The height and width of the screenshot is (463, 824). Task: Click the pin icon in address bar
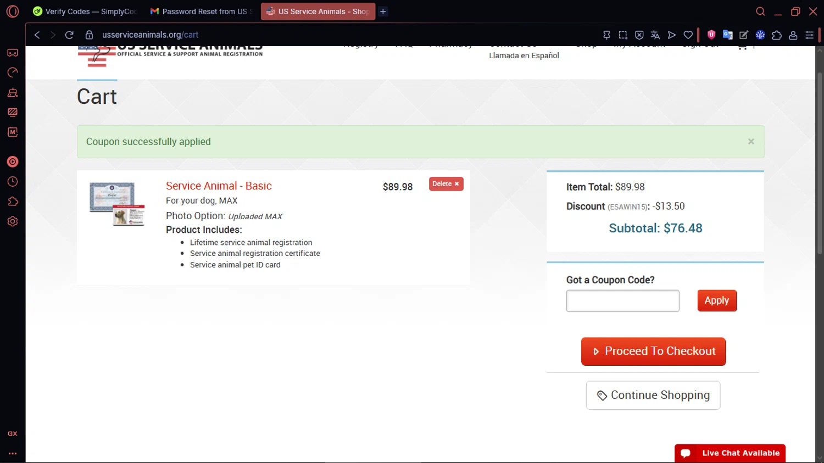point(606,35)
